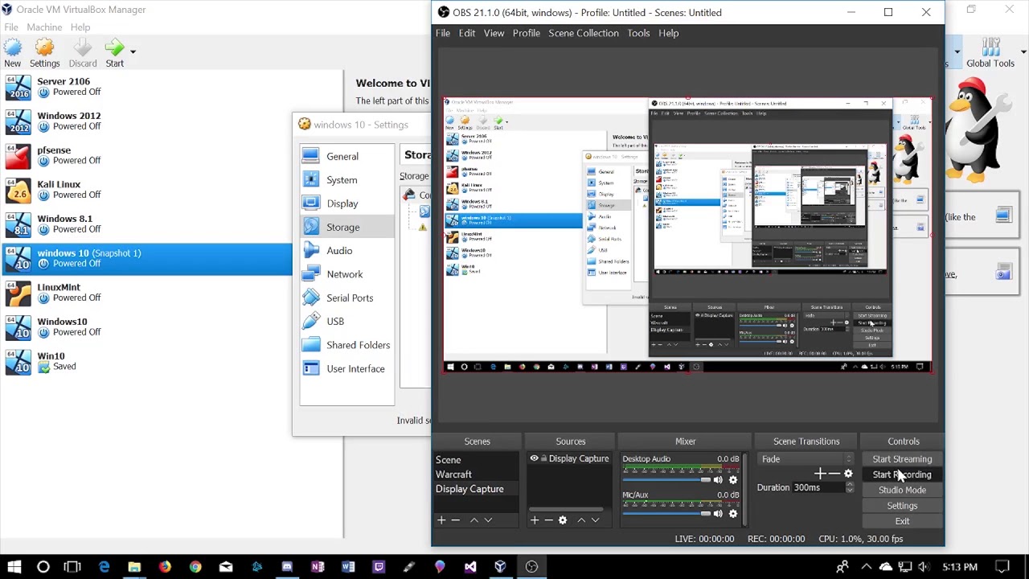Open the Profile menu in OBS

[527, 33]
